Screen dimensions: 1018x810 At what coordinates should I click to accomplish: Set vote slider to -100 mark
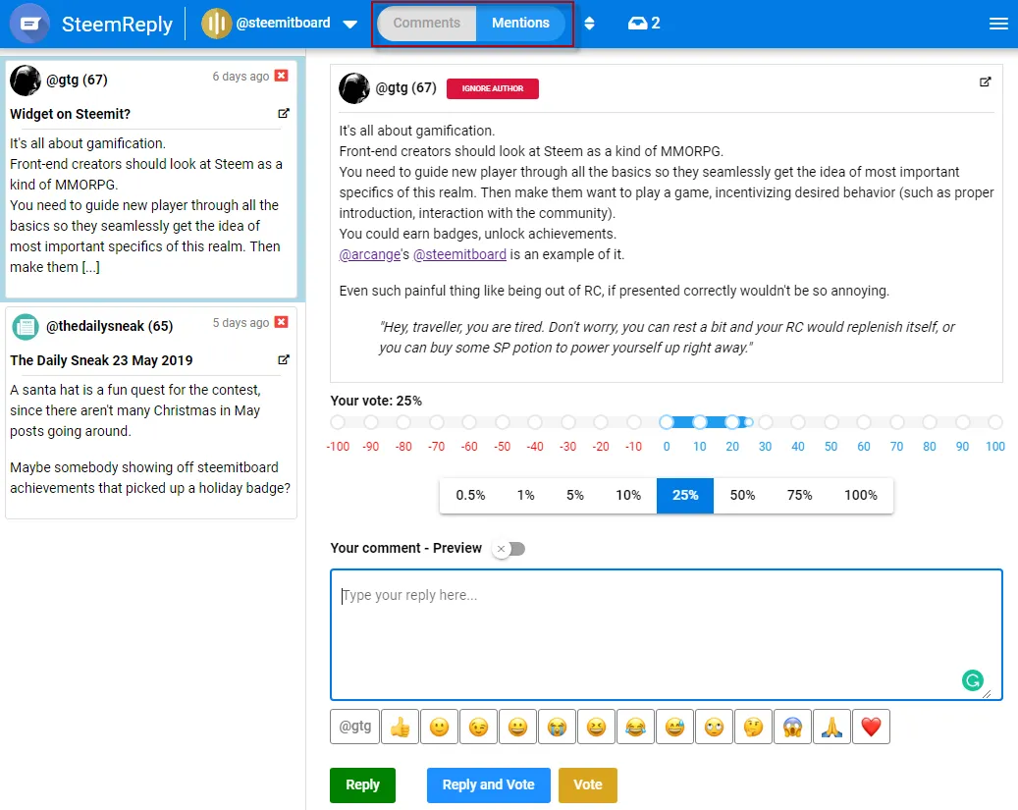click(x=338, y=422)
